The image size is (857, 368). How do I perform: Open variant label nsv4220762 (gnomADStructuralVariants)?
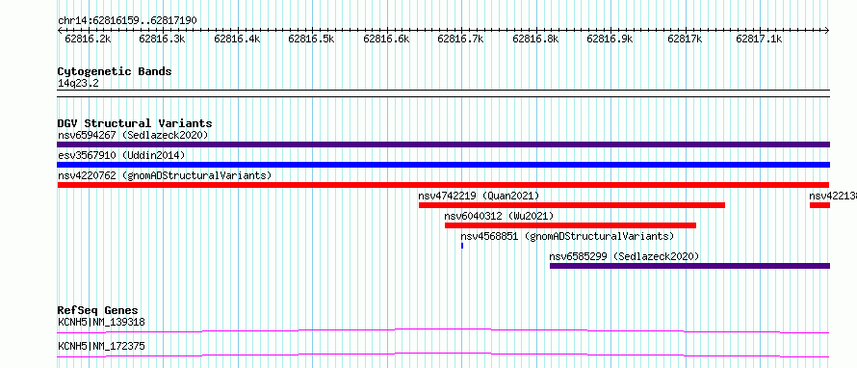165,175
